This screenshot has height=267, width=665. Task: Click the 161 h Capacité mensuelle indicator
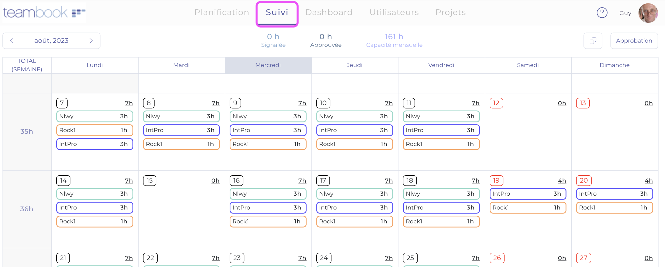pos(394,40)
